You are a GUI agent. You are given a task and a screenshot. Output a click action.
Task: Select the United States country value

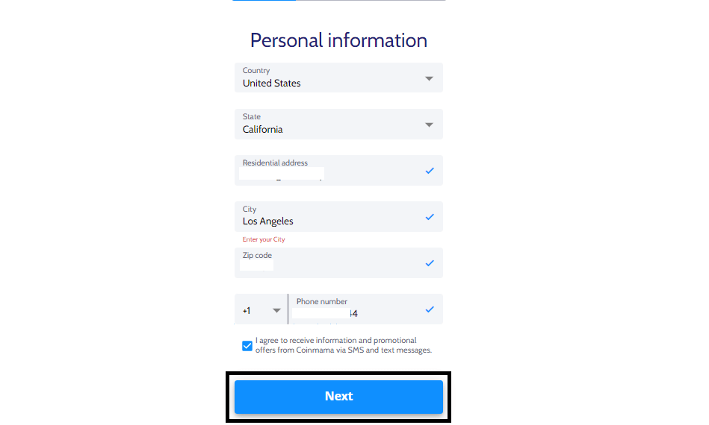pyautogui.click(x=272, y=83)
